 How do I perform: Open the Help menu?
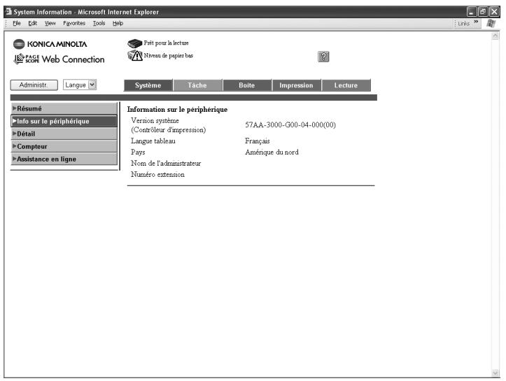(118, 23)
